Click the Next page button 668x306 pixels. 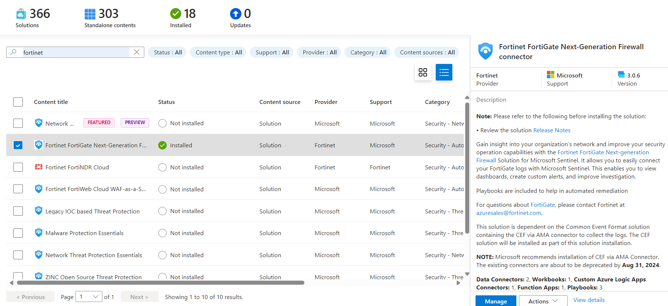tap(139, 296)
